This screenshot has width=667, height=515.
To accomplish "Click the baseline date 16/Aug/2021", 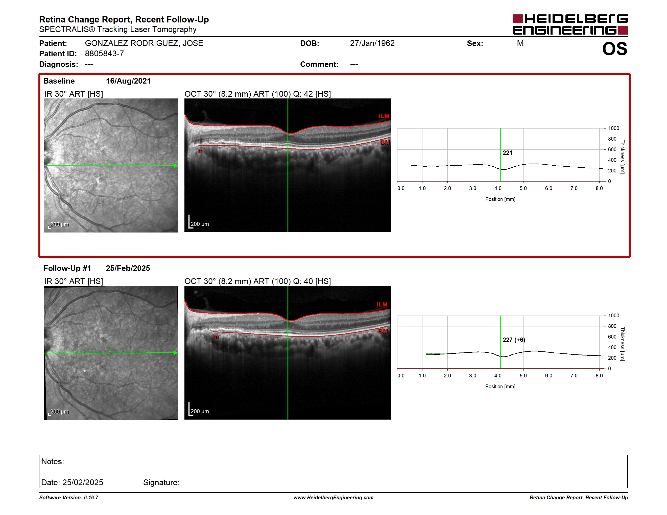I will pyautogui.click(x=128, y=81).
